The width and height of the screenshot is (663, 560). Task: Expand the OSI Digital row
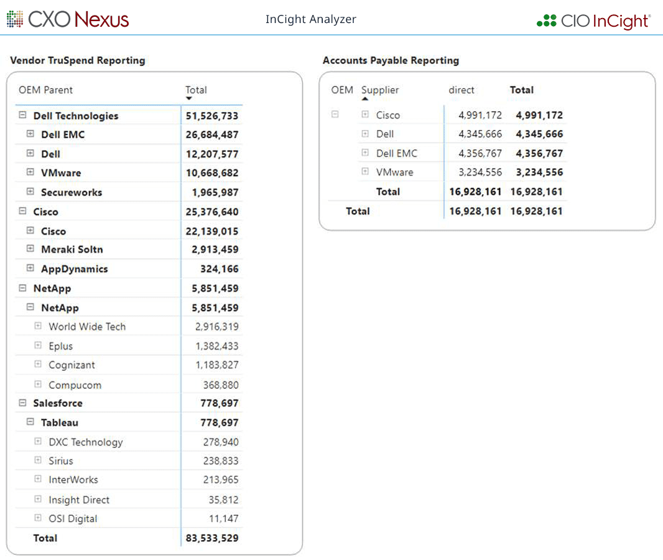pos(38,518)
